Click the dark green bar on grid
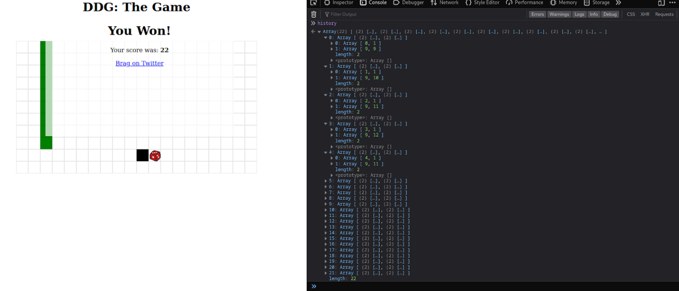The width and height of the screenshot is (679, 291). [43, 89]
